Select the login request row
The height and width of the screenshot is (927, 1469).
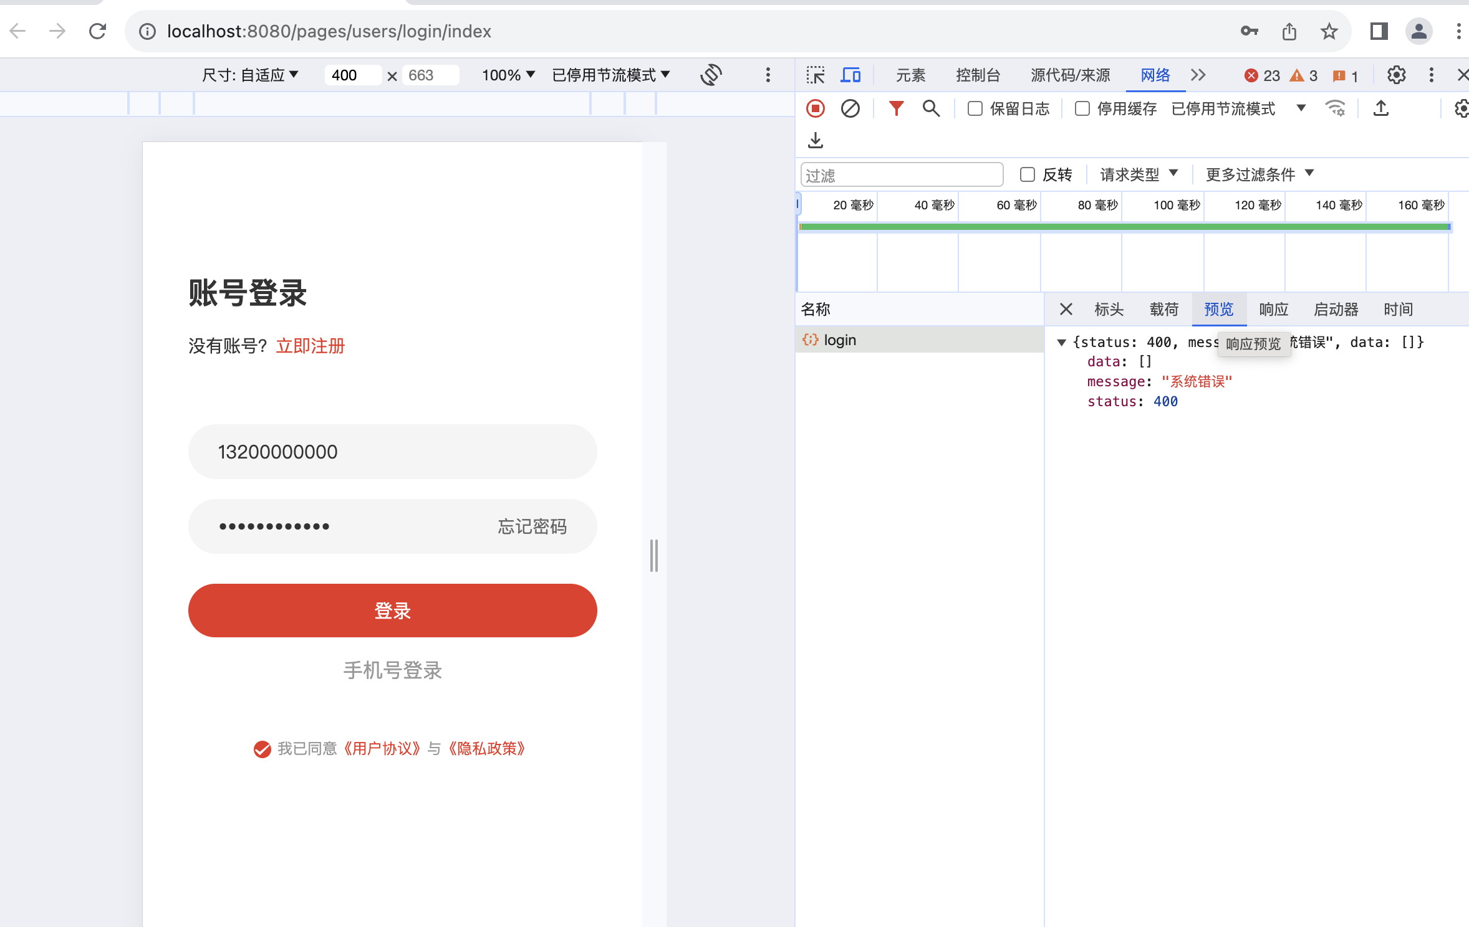(920, 340)
